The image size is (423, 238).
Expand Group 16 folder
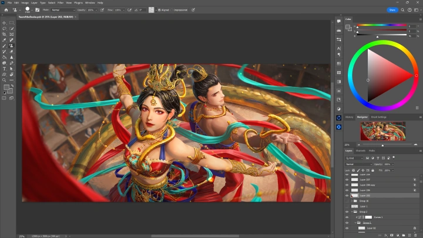pos(352,201)
